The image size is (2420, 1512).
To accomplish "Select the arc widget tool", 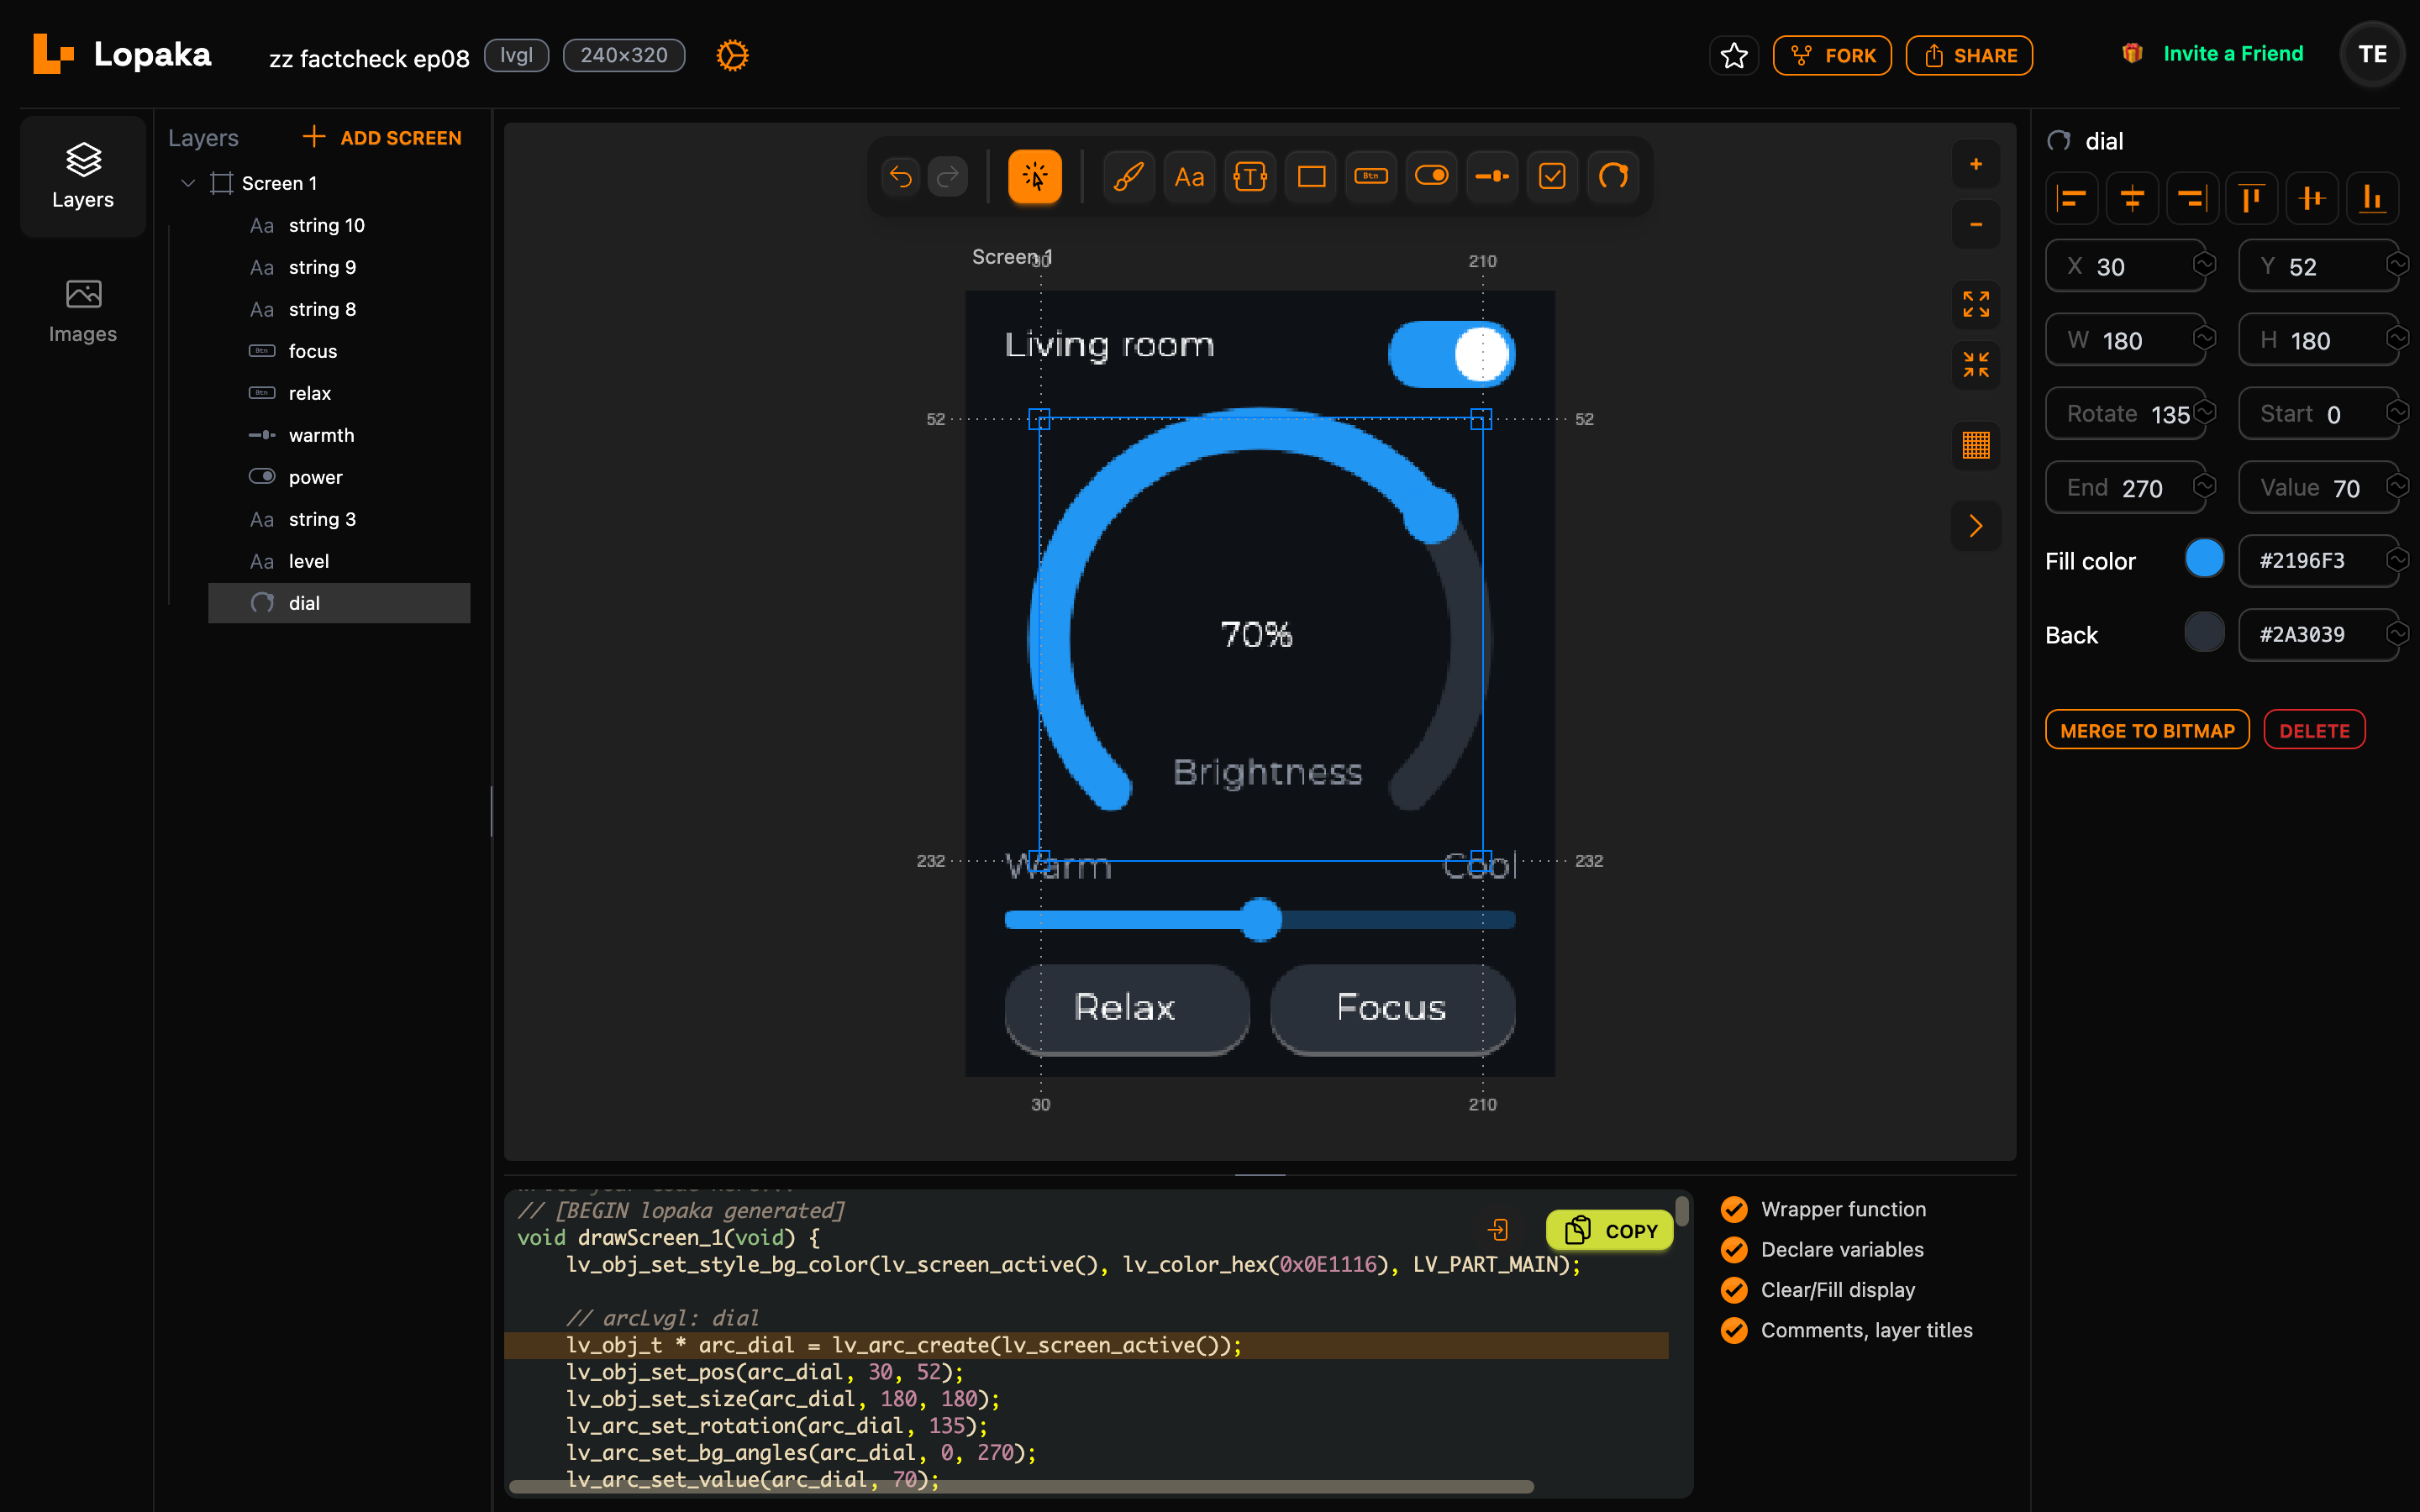I will [x=1613, y=177].
